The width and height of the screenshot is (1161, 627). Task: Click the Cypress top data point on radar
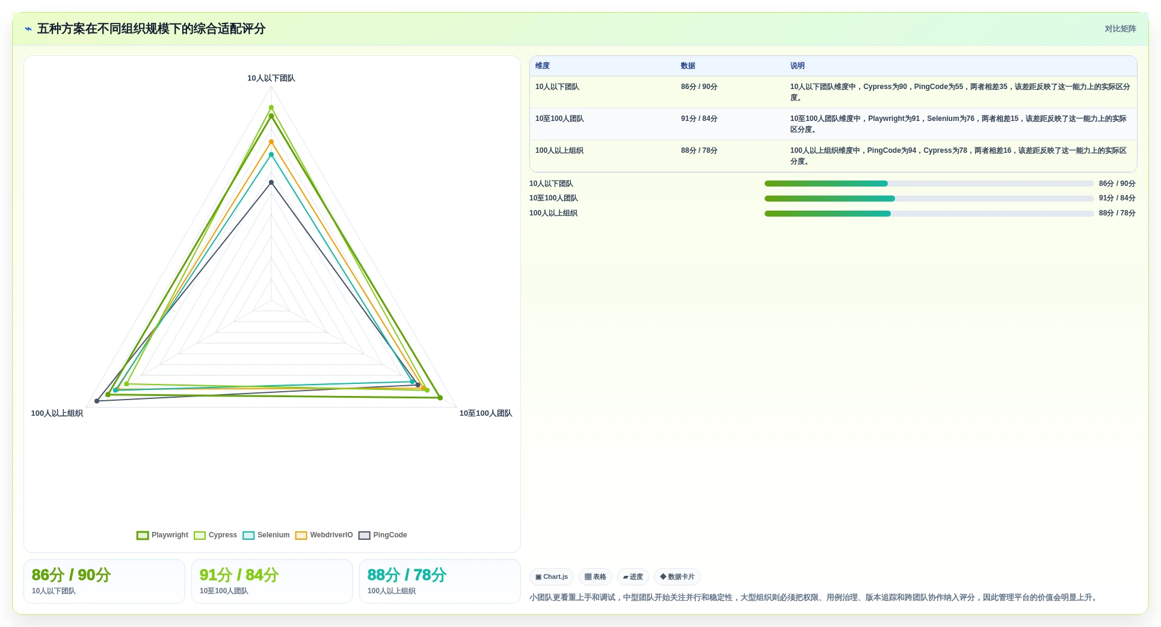271,108
